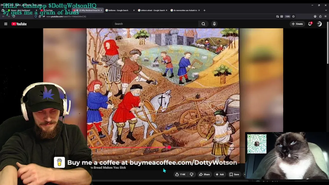Open a new browser tab
Image resolution: width=329 pixels, height=185 pixels.
point(204,10)
